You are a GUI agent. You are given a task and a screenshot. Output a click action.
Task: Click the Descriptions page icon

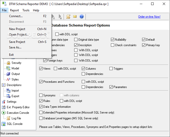(x=4, y=85)
